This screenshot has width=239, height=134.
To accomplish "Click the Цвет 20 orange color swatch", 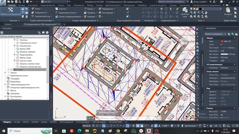I will [x=222, y=41].
